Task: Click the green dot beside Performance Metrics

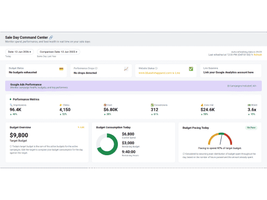Action: point(10,99)
